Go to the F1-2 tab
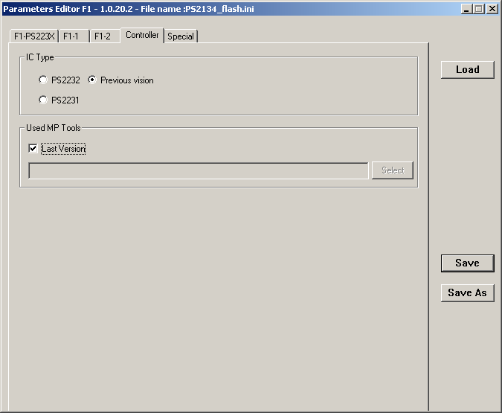 click(x=103, y=36)
